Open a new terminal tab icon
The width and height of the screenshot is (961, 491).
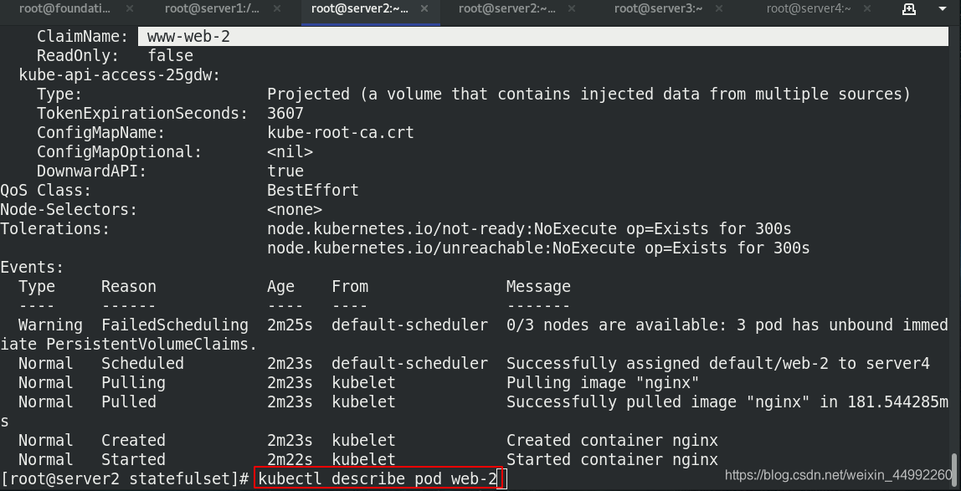tap(909, 8)
